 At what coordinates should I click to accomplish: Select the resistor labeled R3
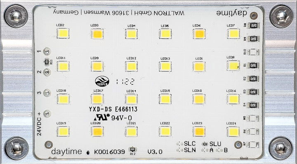tap(253, 92)
